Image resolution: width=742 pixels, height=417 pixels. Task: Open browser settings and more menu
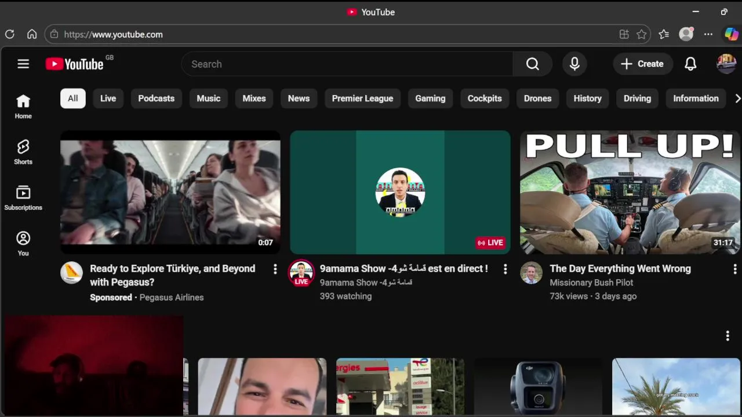point(708,34)
